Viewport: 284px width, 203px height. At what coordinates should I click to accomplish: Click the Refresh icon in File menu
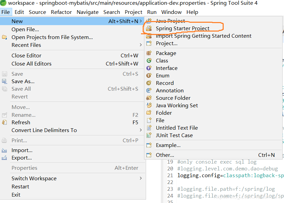point(4,122)
